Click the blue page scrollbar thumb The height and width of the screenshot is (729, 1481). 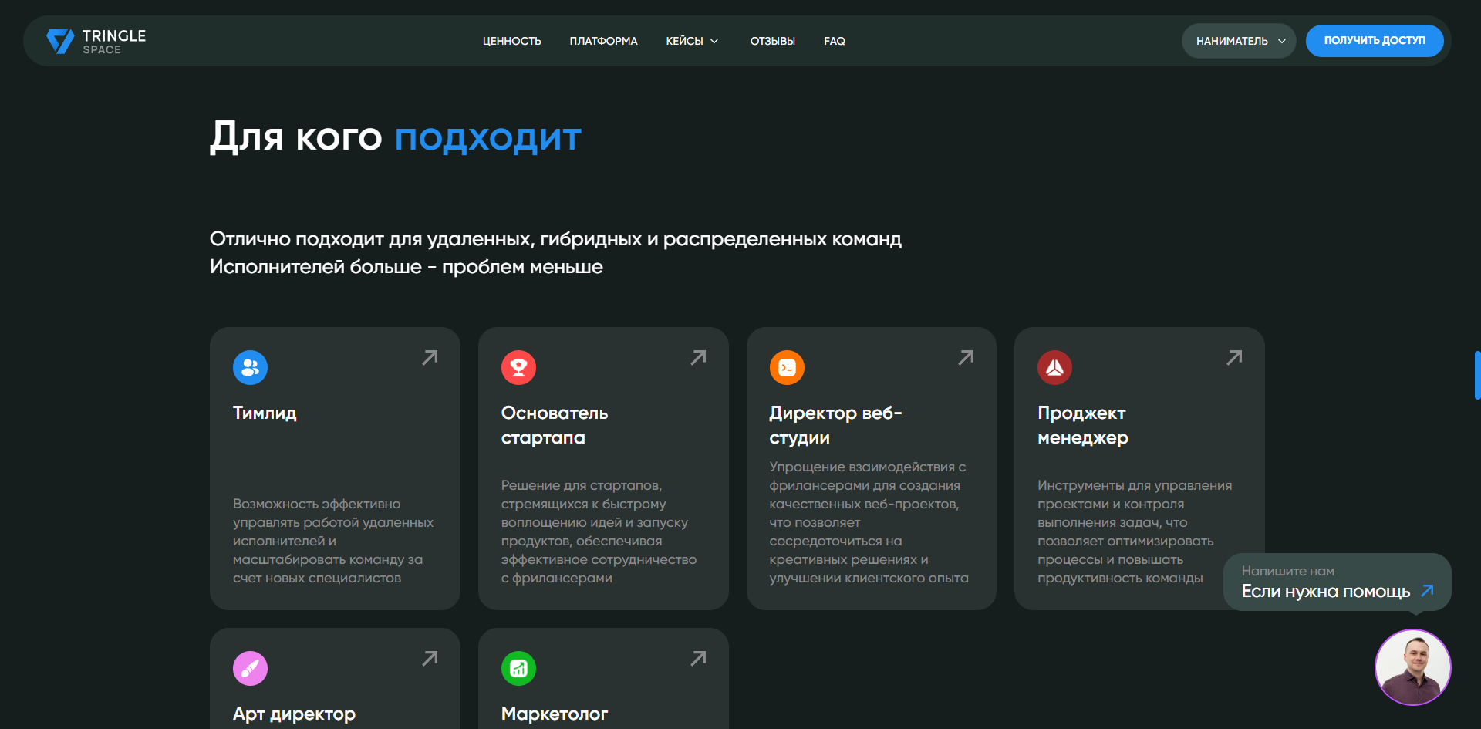point(1476,375)
